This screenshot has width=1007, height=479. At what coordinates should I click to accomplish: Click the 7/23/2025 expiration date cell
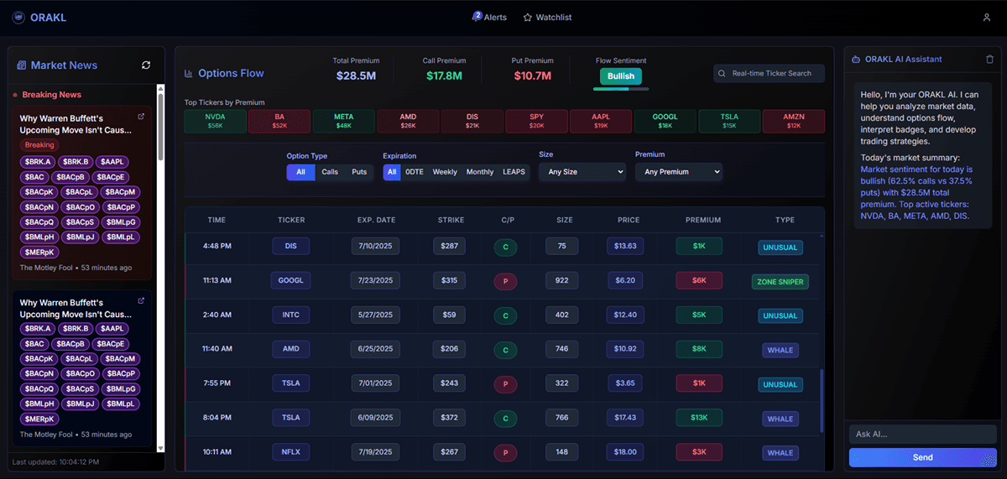(375, 281)
